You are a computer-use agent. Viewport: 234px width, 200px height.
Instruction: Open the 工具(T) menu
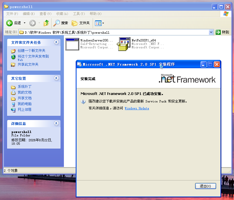[79, 14]
